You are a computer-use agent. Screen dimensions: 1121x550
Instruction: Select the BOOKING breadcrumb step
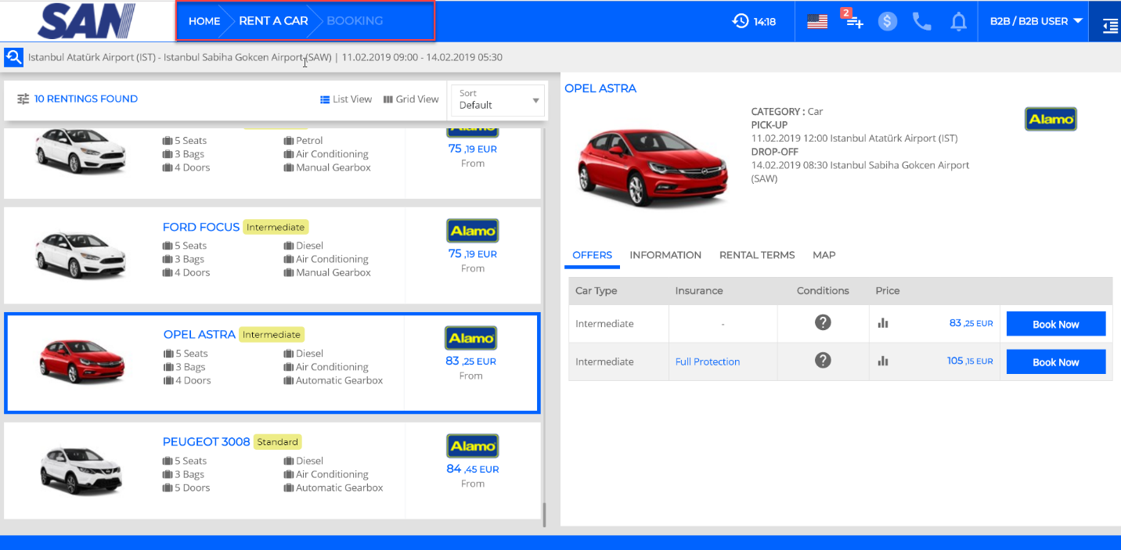click(355, 21)
